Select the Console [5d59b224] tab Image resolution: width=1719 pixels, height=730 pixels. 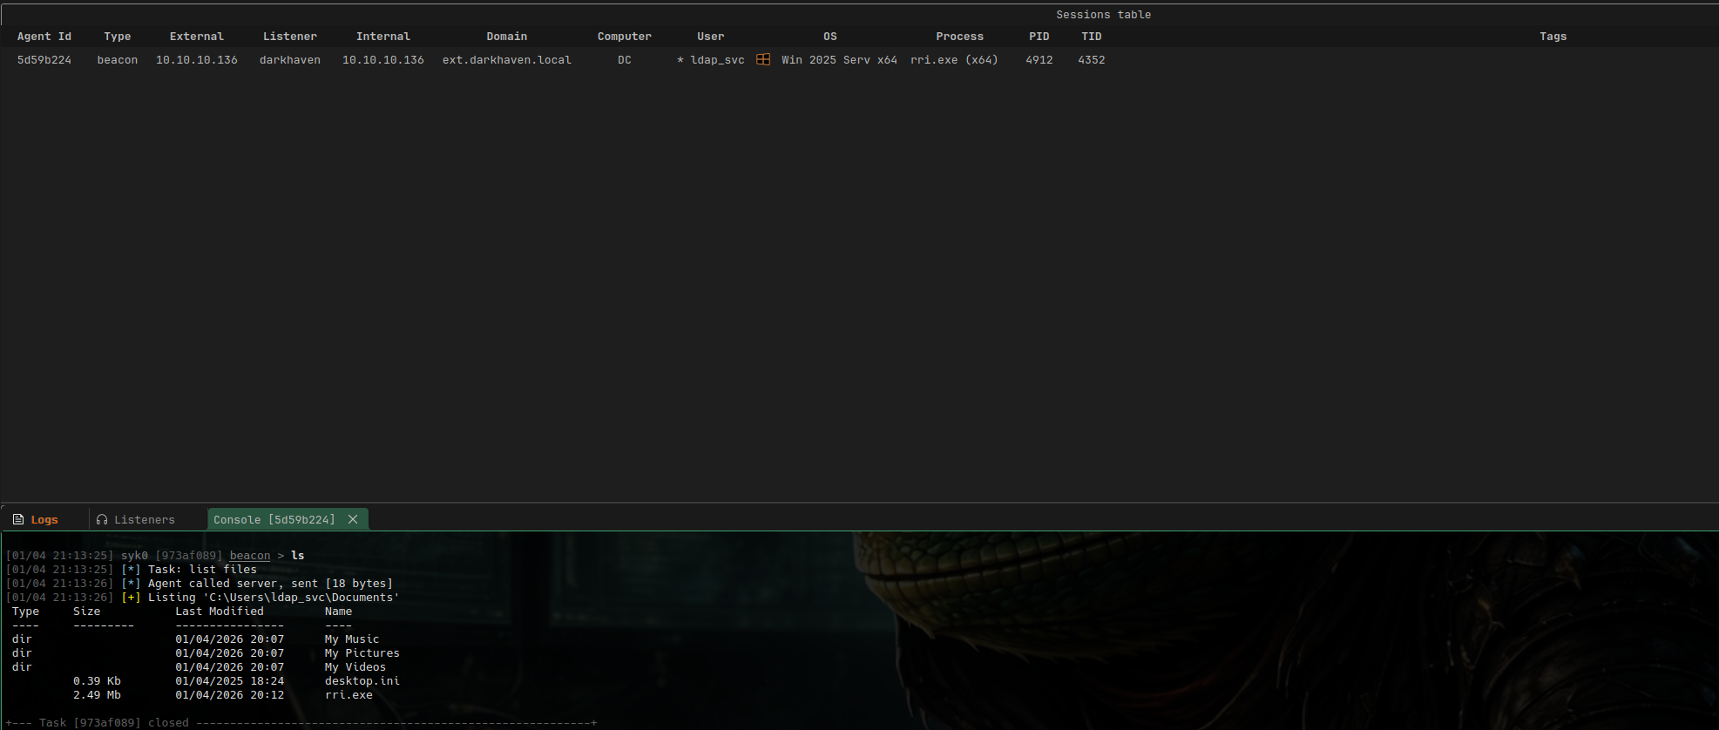tap(274, 519)
